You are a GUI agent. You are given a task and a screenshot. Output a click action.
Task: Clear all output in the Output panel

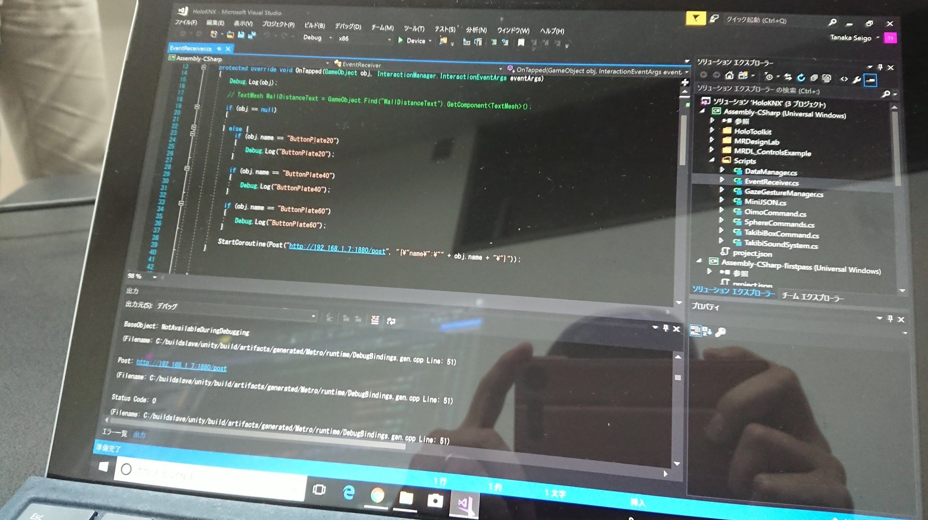(x=375, y=320)
